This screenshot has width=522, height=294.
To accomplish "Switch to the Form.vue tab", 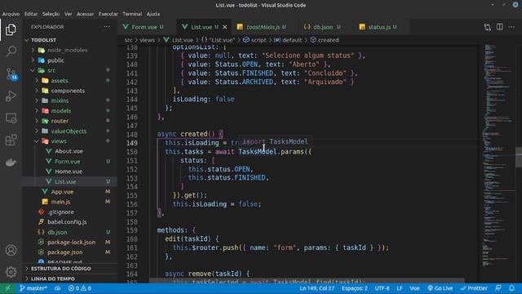I will click(144, 27).
